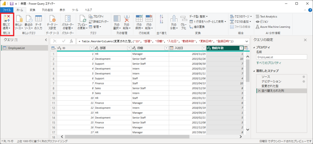The width and height of the screenshot is (313, 144).
Task: Collapse the 適用したステップ section triangle
Action: tap(254, 71)
